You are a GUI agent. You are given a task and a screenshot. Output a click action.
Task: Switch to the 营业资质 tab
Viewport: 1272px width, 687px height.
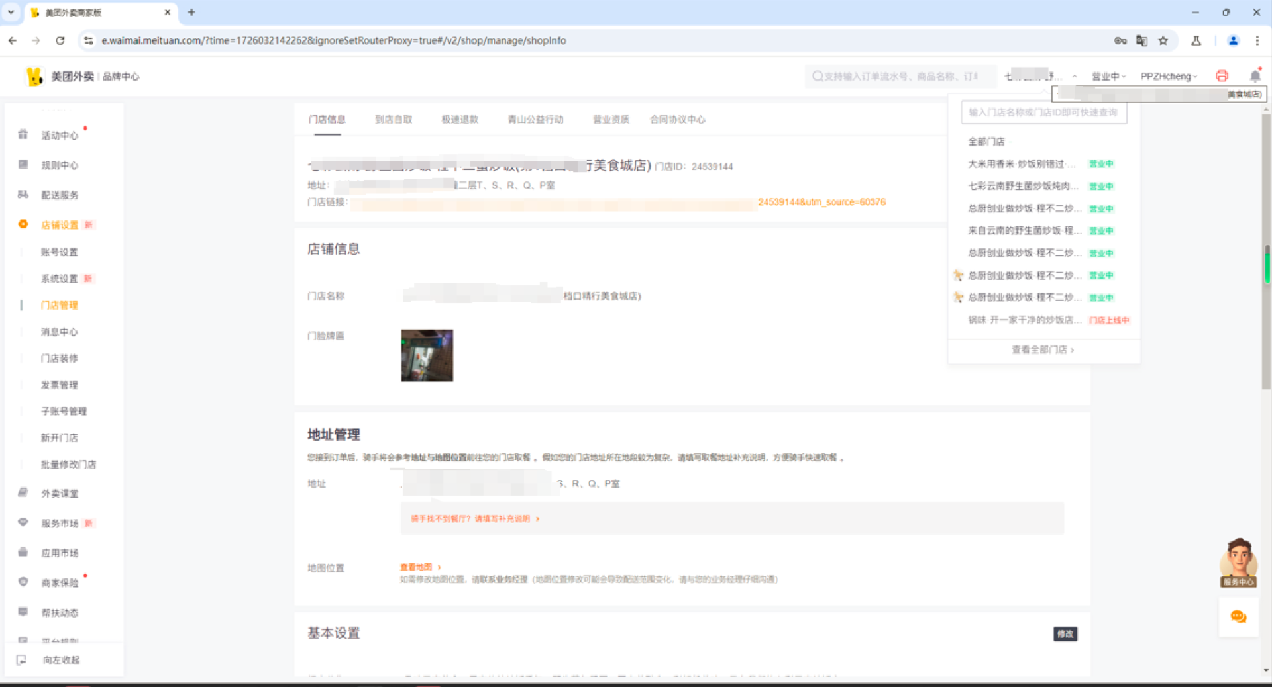tap(611, 119)
